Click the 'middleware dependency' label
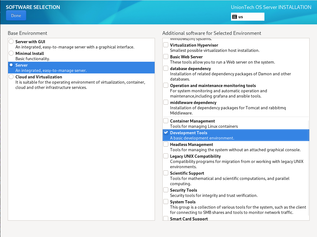This screenshot has width=317, height=237. coord(193,102)
